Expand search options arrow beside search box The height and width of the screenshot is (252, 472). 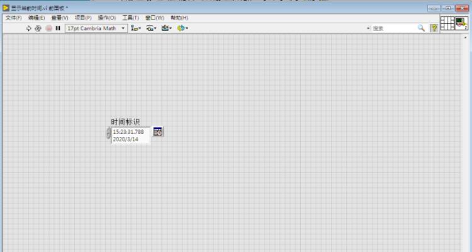[x=368, y=28]
